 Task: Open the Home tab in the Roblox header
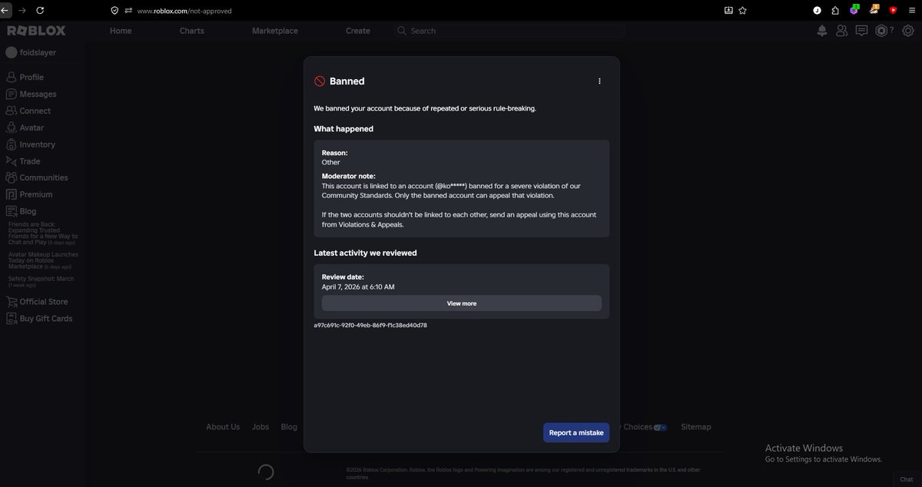121,31
